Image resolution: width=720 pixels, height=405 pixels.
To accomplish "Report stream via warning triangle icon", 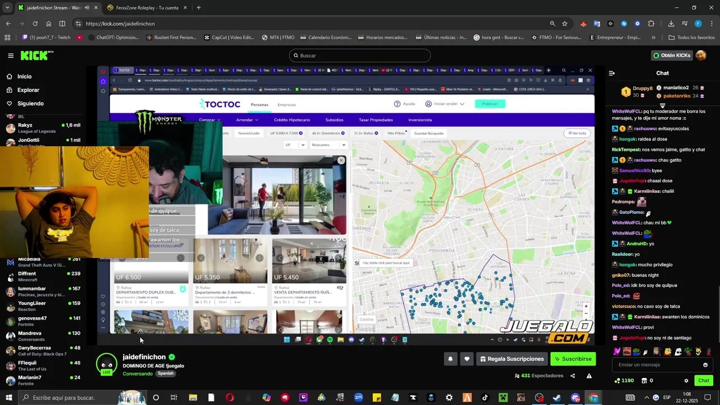I will 589,376.
